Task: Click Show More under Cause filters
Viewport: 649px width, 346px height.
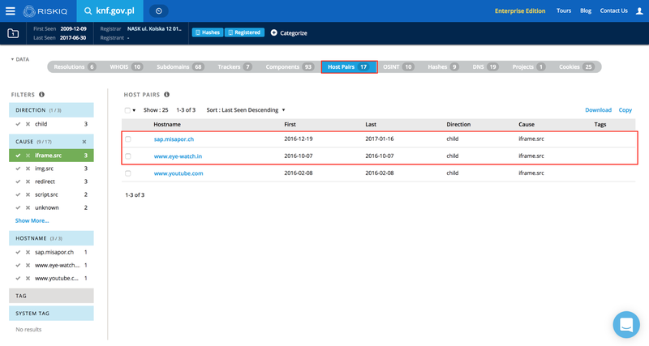Action: tap(32, 220)
